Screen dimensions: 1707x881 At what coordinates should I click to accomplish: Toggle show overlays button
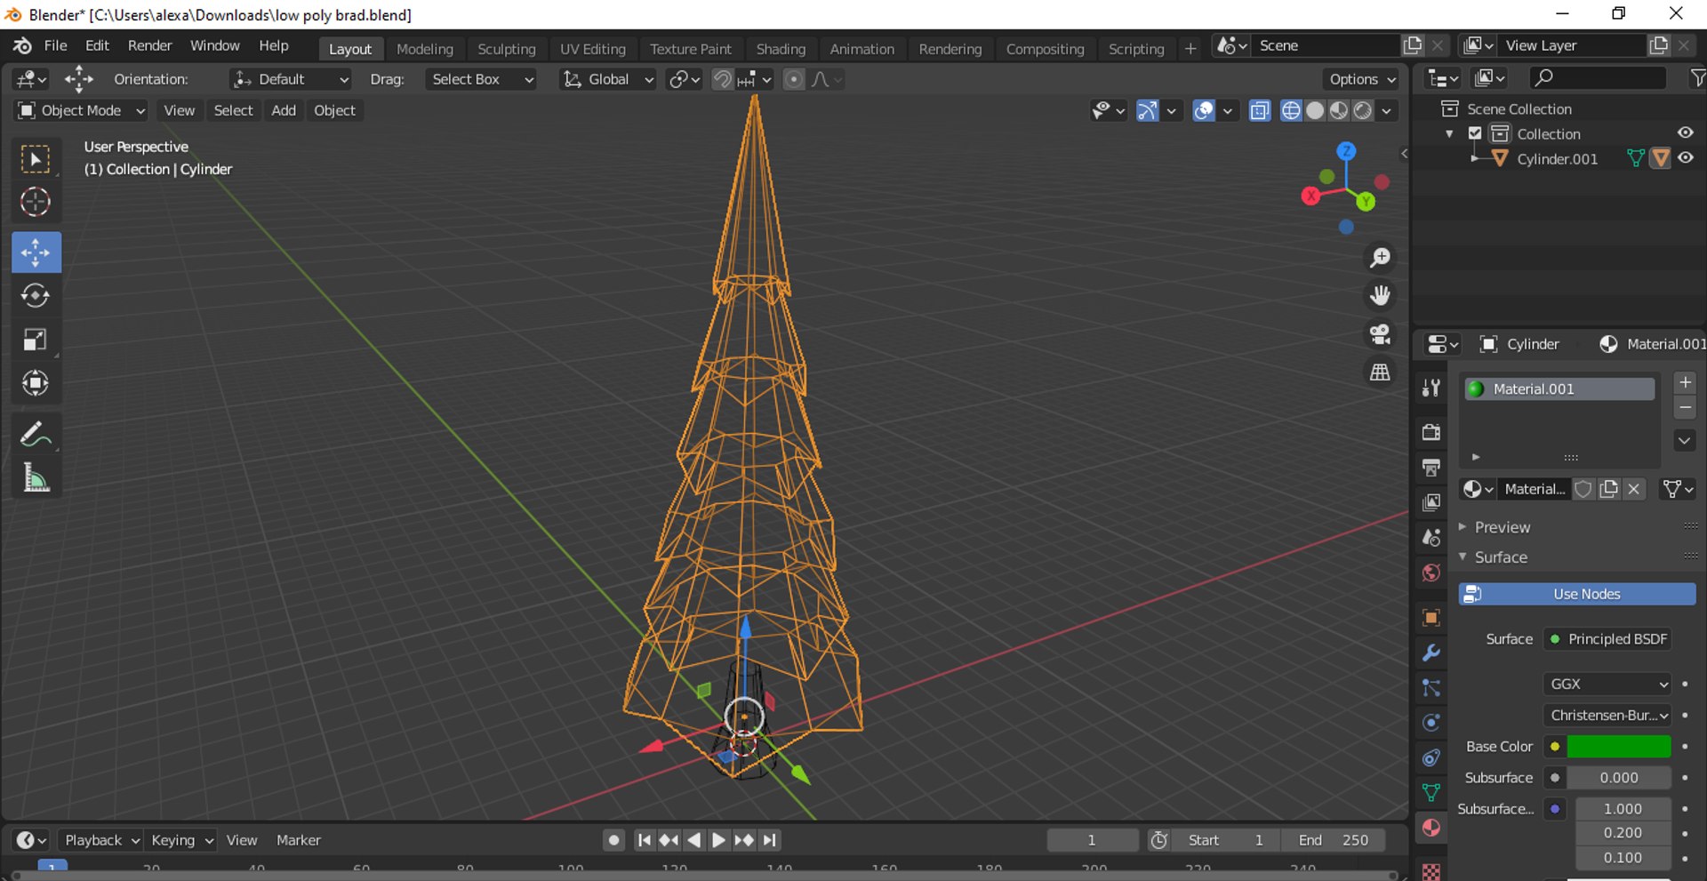[x=1203, y=110]
